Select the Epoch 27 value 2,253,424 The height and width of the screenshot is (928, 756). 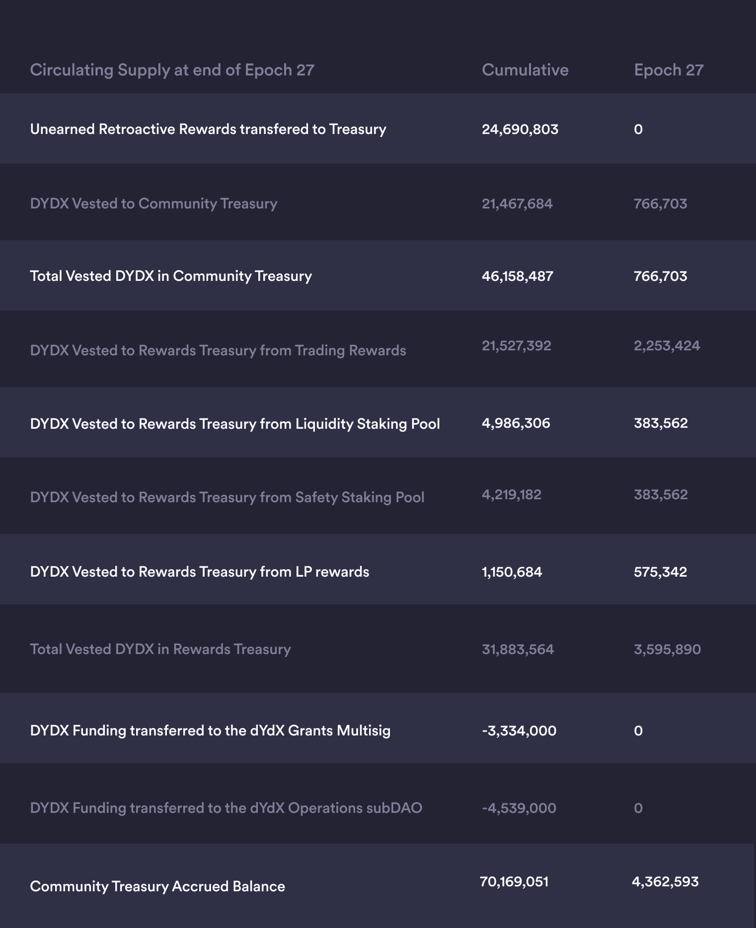[667, 345]
